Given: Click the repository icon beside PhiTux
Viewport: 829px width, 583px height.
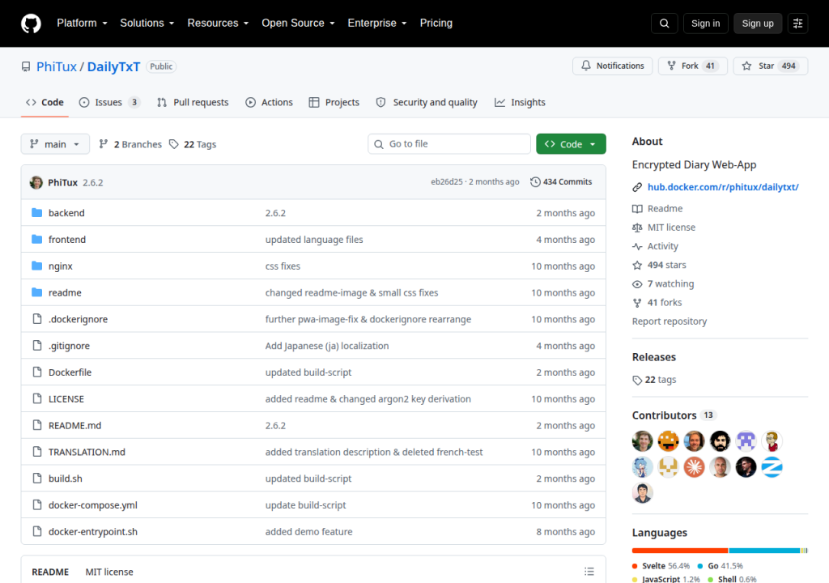Looking at the screenshot, I should click(x=26, y=66).
